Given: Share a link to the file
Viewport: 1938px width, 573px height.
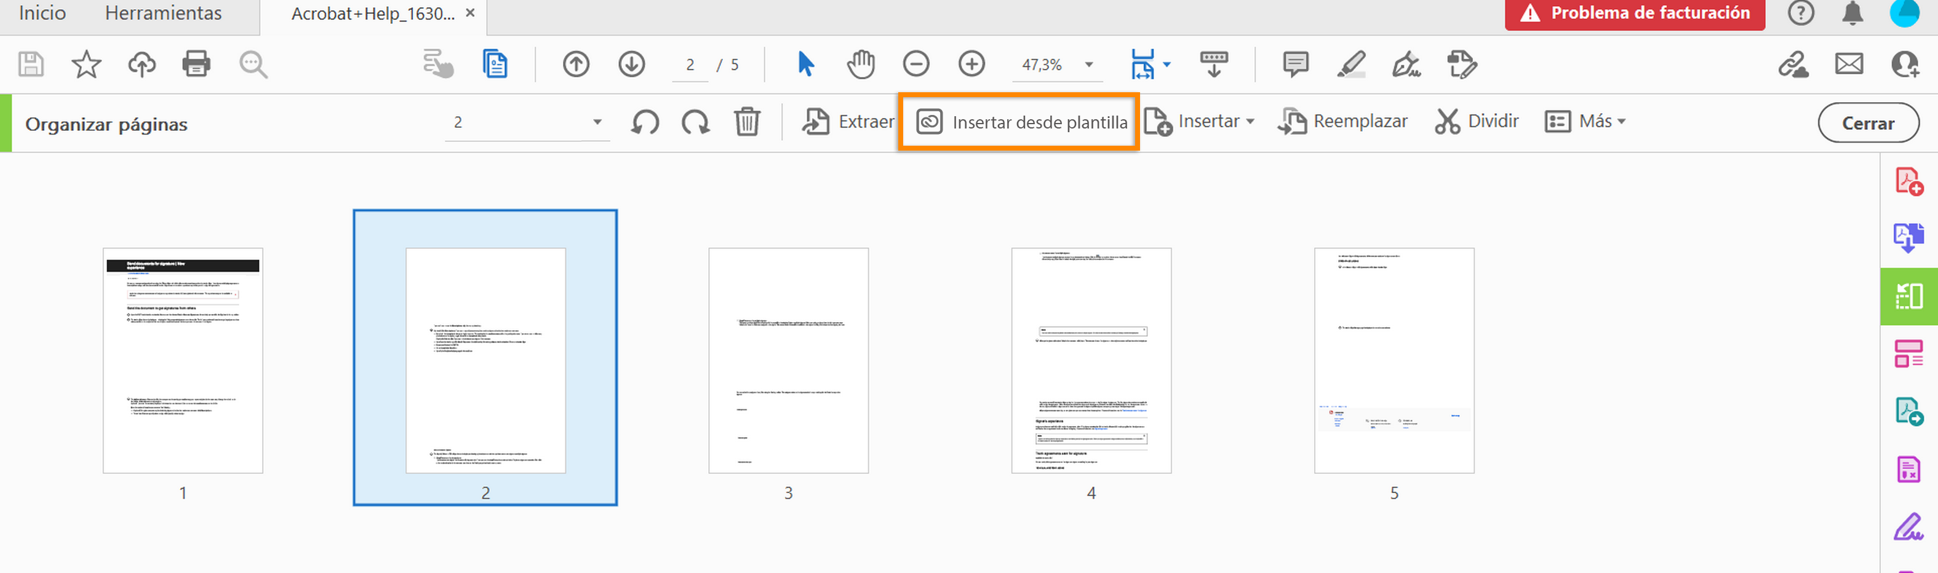Looking at the screenshot, I should pyautogui.click(x=1793, y=65).
